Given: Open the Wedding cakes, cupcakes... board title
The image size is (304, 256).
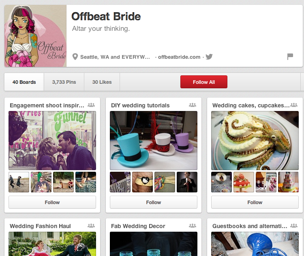Looking at the screenshot, I should coord(251,105).
